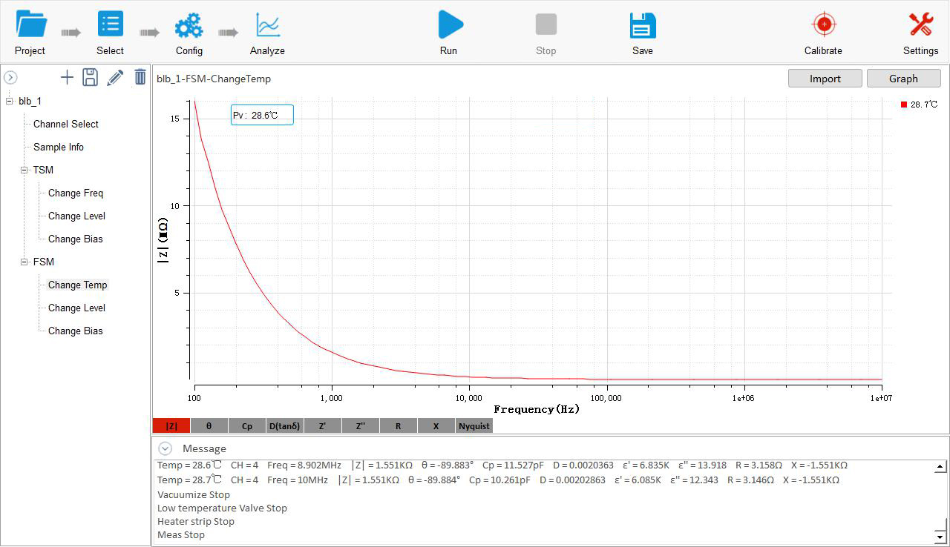
Task: Click the 'Vacuumize Stop' message line
Action: coord(194,494)
